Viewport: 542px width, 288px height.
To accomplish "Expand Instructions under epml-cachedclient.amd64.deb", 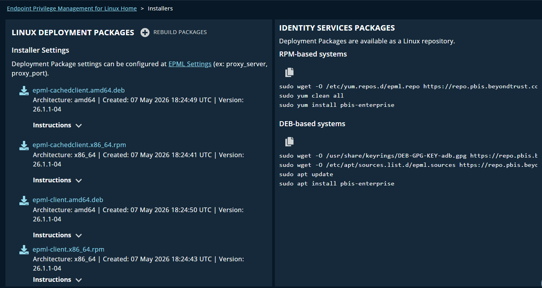I will click(x=57, y=125).
